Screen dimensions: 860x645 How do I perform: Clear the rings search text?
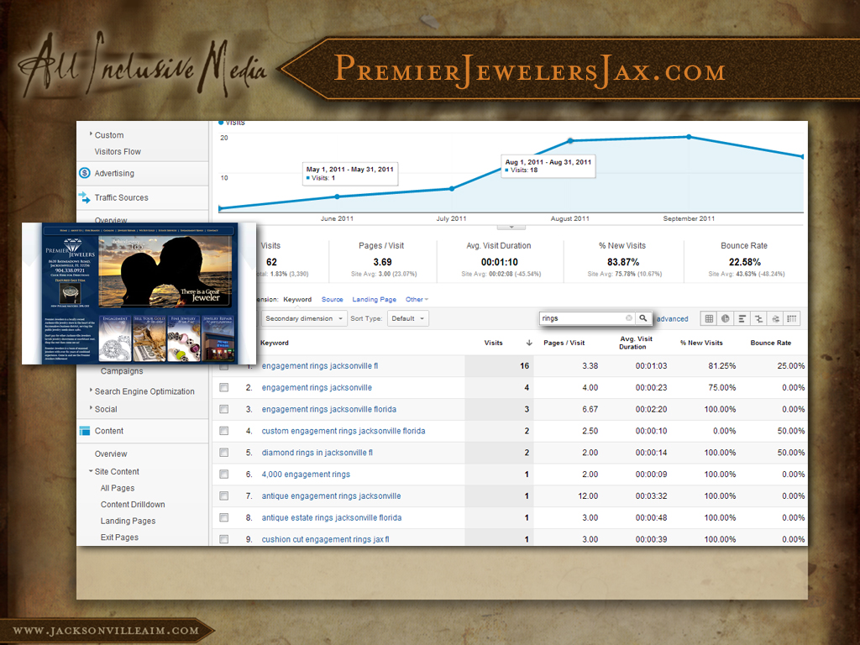629,318
